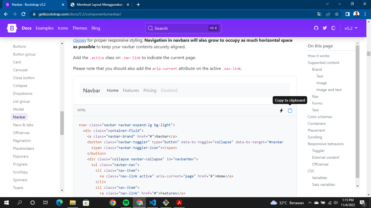Open the notification center icon
Viewport: 371px width, 208px height.
362,203
